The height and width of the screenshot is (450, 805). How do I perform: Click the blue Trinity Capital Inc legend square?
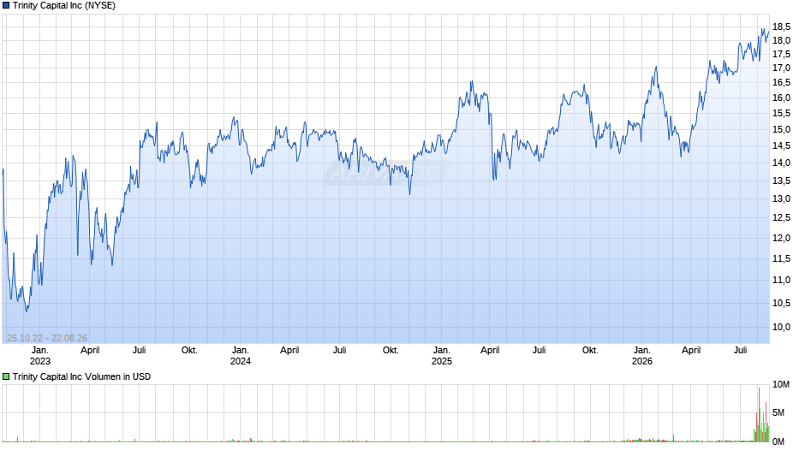tap(6, 6)
